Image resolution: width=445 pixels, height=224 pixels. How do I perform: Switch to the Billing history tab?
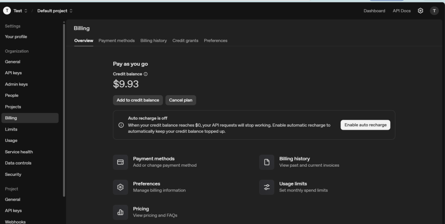[153, 40]
